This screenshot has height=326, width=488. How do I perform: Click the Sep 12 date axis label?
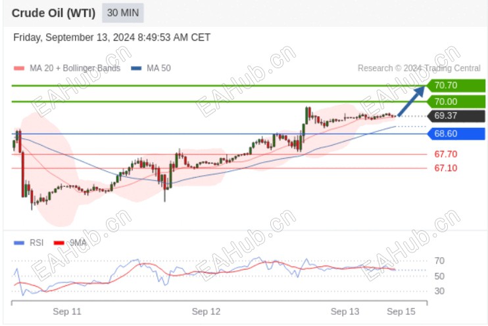(206, 312)
